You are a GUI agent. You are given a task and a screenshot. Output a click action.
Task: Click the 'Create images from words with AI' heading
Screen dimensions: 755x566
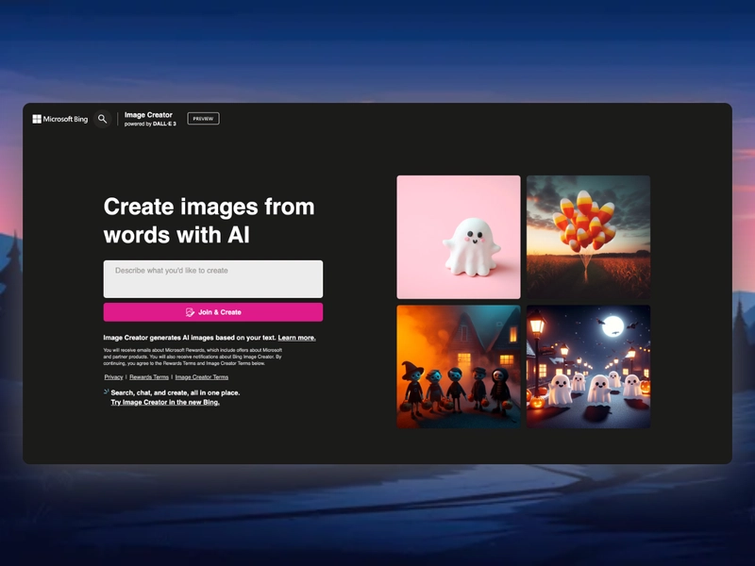pyautogui.click(x=209, y=221)
